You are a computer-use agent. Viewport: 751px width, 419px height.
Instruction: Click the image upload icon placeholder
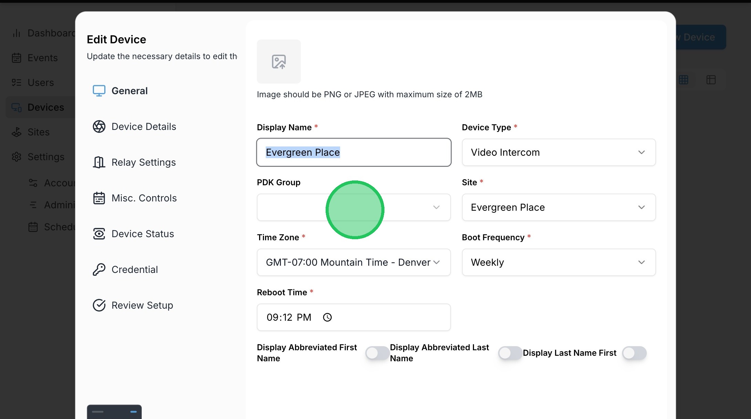278,62
